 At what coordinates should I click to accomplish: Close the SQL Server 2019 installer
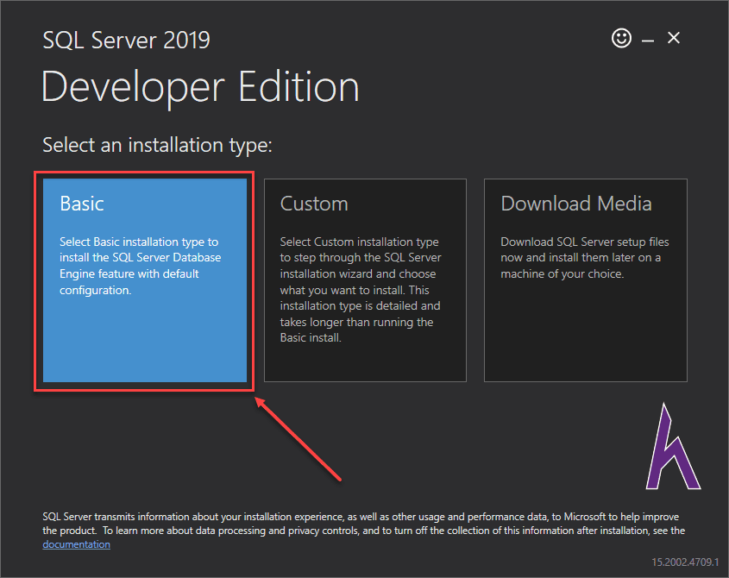tap(674, 38)
